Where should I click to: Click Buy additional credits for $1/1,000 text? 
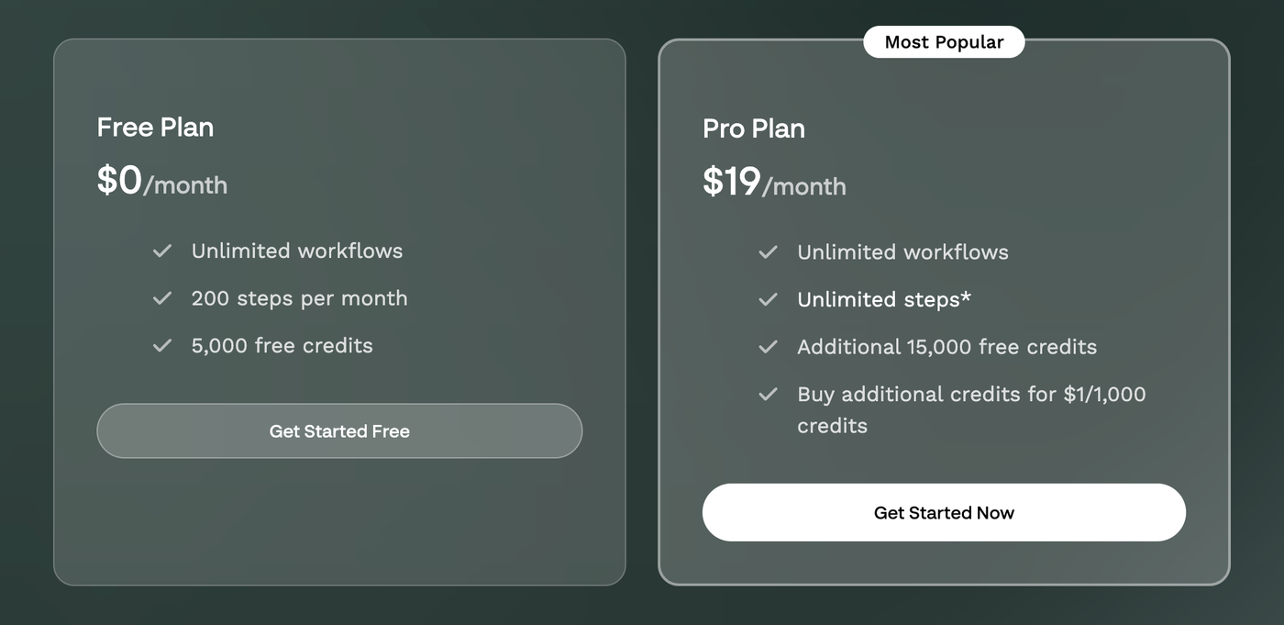tap(970, 395)
